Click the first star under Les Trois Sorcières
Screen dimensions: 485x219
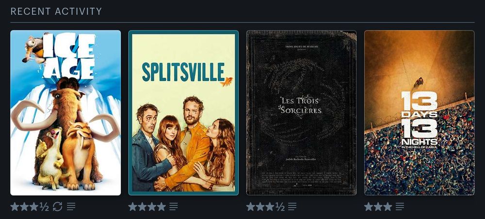[251, 206]
